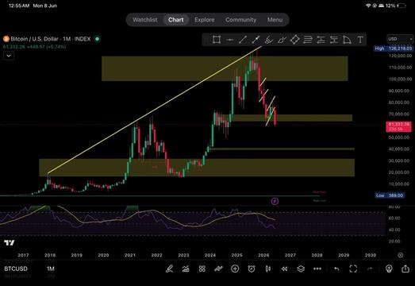
Task: Tap the 60.00 RSI scale label
Action: [394, 218]
